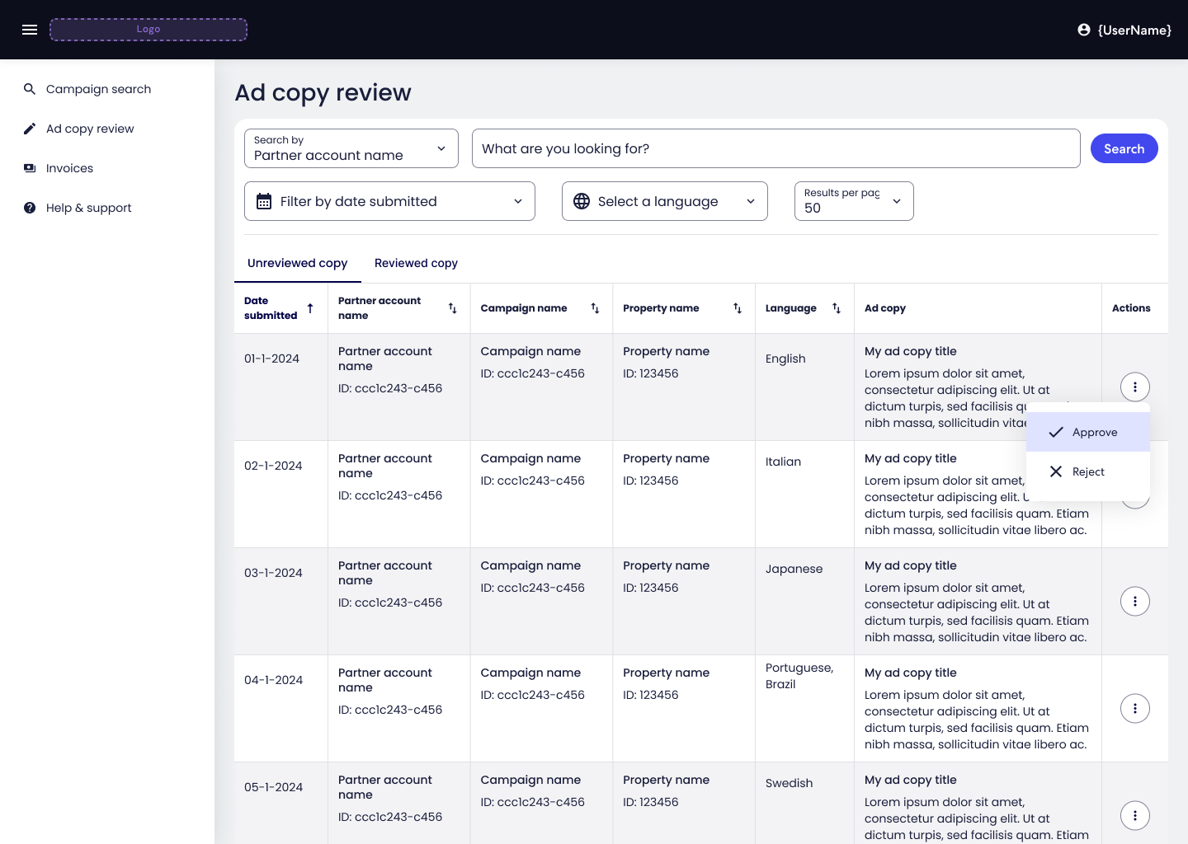Choose Approve from the actions menu
This screenshot has width=1188, height=844.
point(1088,432)
